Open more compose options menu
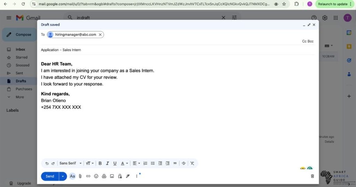Viewport: 356px width, 187px height. (137, 176)
